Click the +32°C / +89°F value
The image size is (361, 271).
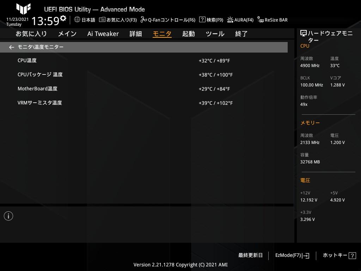pos(214,61)
